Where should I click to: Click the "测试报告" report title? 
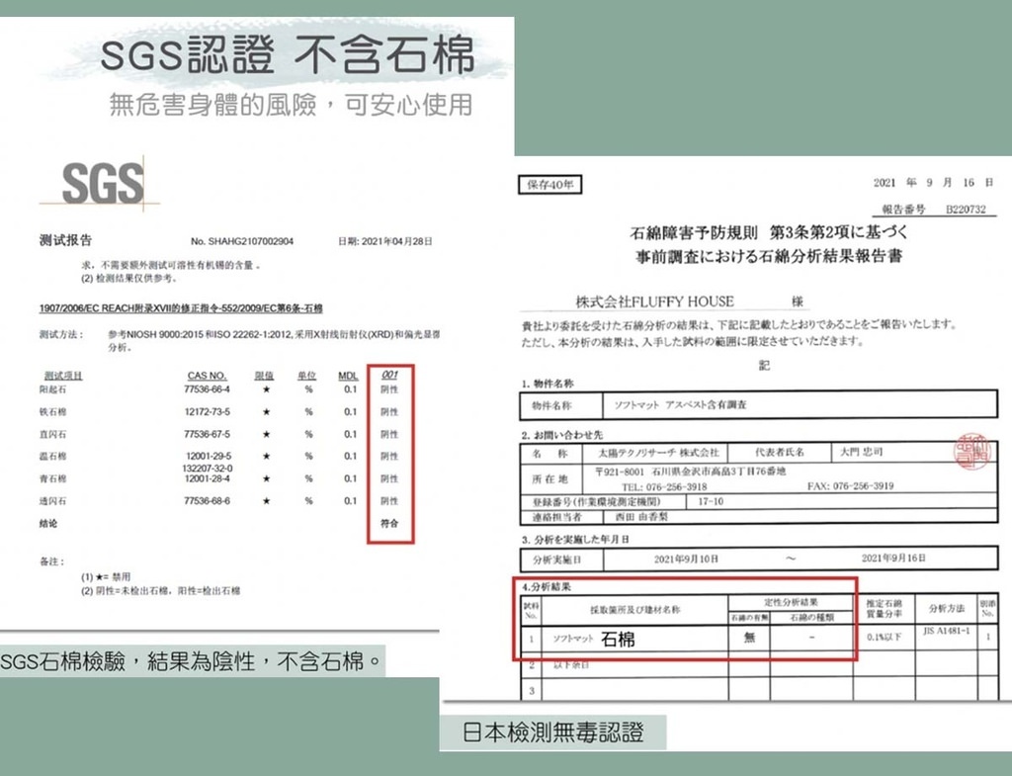(x=66, y=240)
